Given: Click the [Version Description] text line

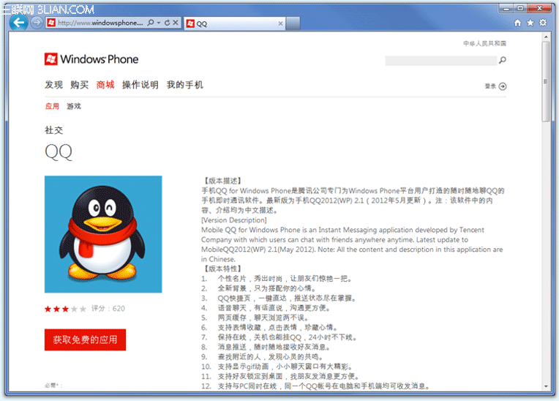Looking at the screenshot, I should coord(234,220).
